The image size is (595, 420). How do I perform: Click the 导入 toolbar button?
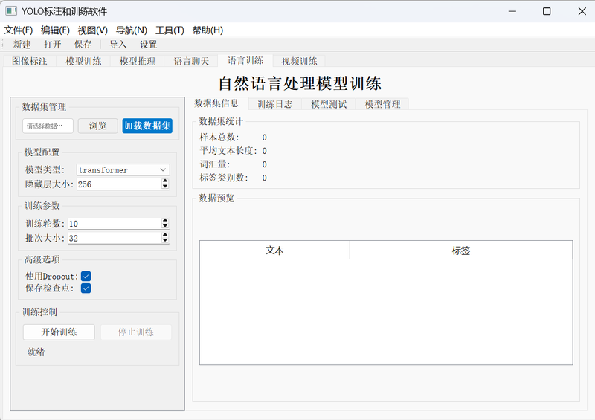coord(118,45)
